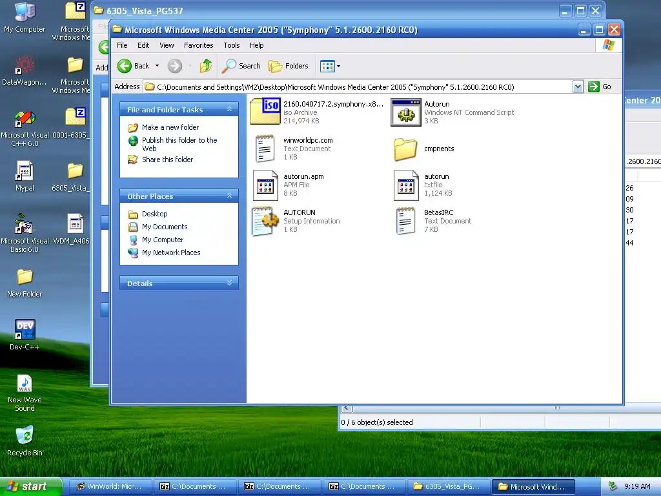Select DataWagon desktop shortcut
The image size is (661, 496).
(25, 71)
